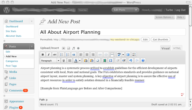This screenshot has width=192, height=110.
Task: Center align the text
Action: 87,55
